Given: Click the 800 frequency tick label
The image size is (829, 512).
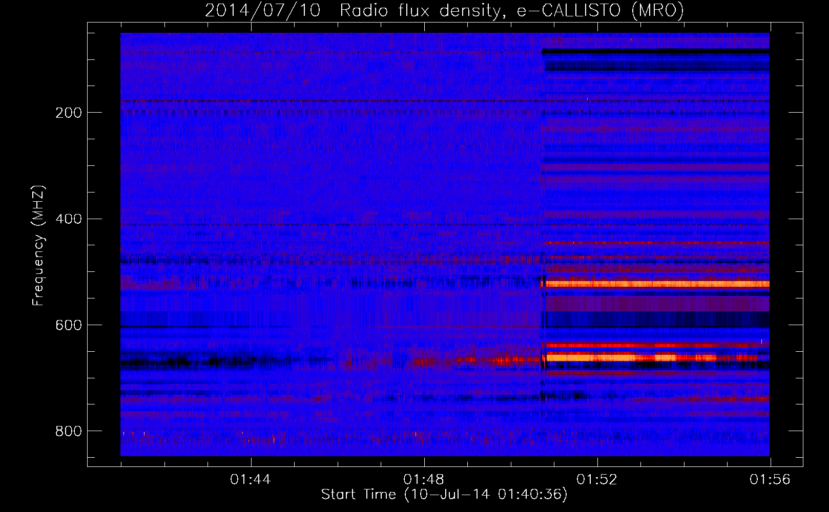Looking at the screenshot, I should (x=69, y=431).
